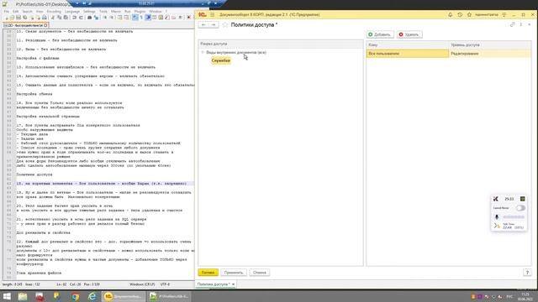Select the Все пользователи cell
Viewport: 538px width, 302px height.
click(x=408, y=54)
